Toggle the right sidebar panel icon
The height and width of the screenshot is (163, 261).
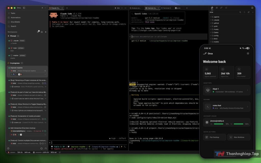[252, 8]
